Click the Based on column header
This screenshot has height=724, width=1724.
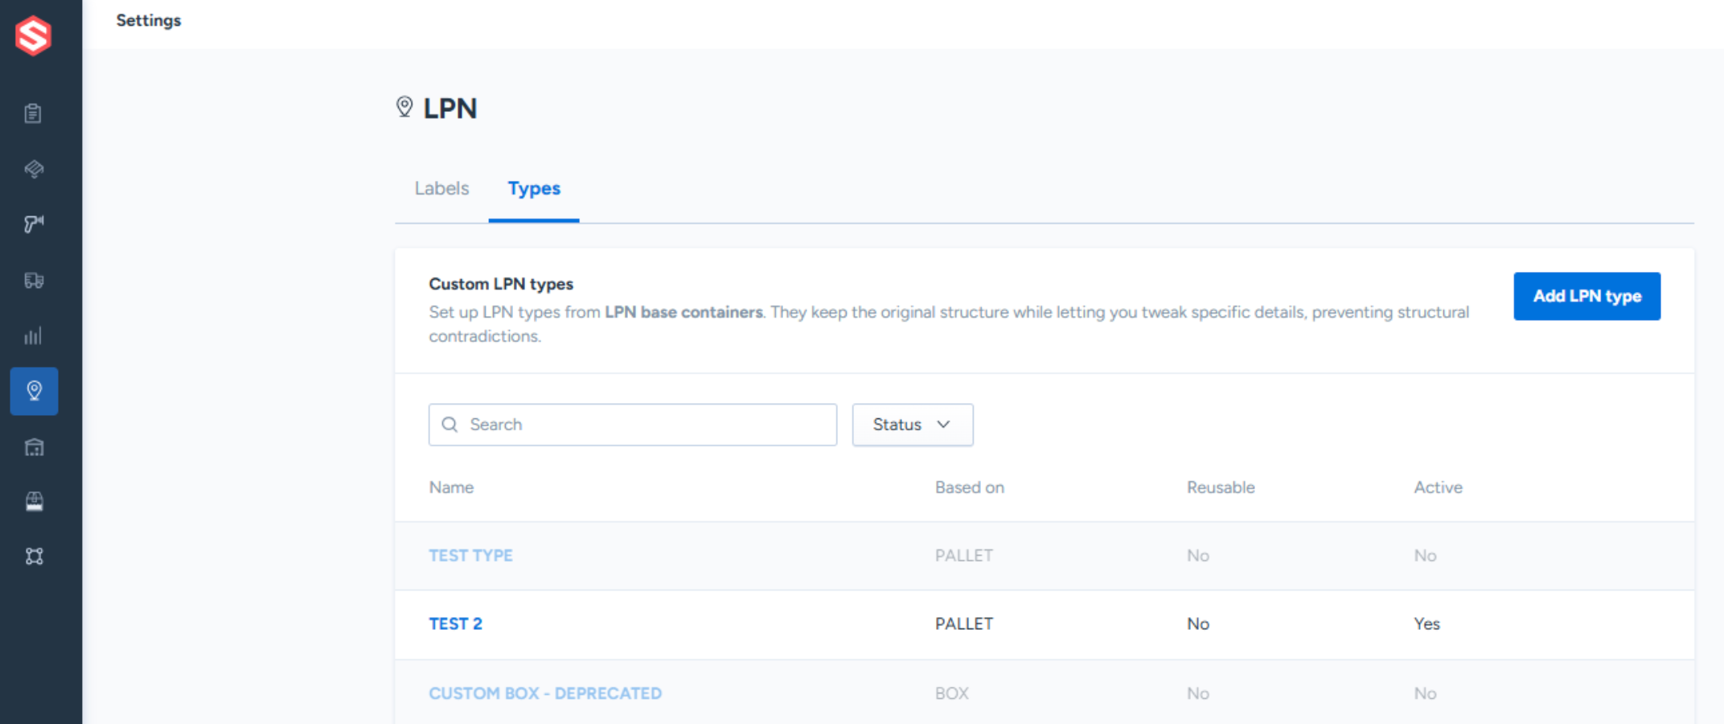(969, 487)
